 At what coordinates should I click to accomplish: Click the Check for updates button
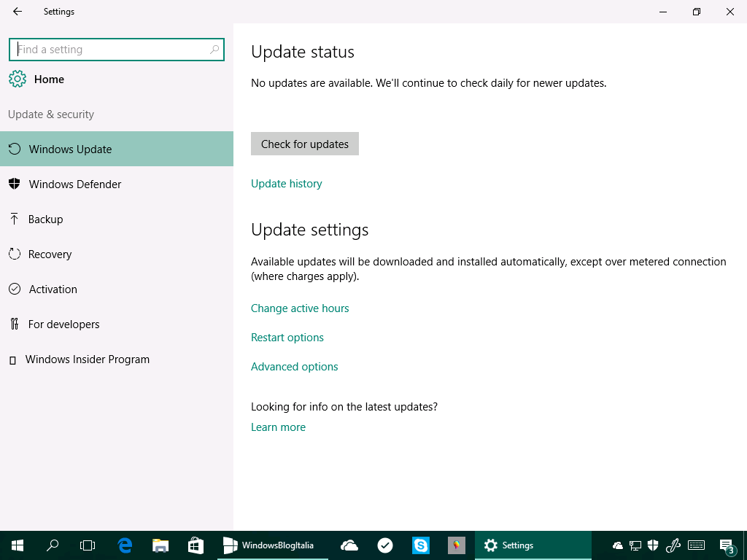click(305, 144)
